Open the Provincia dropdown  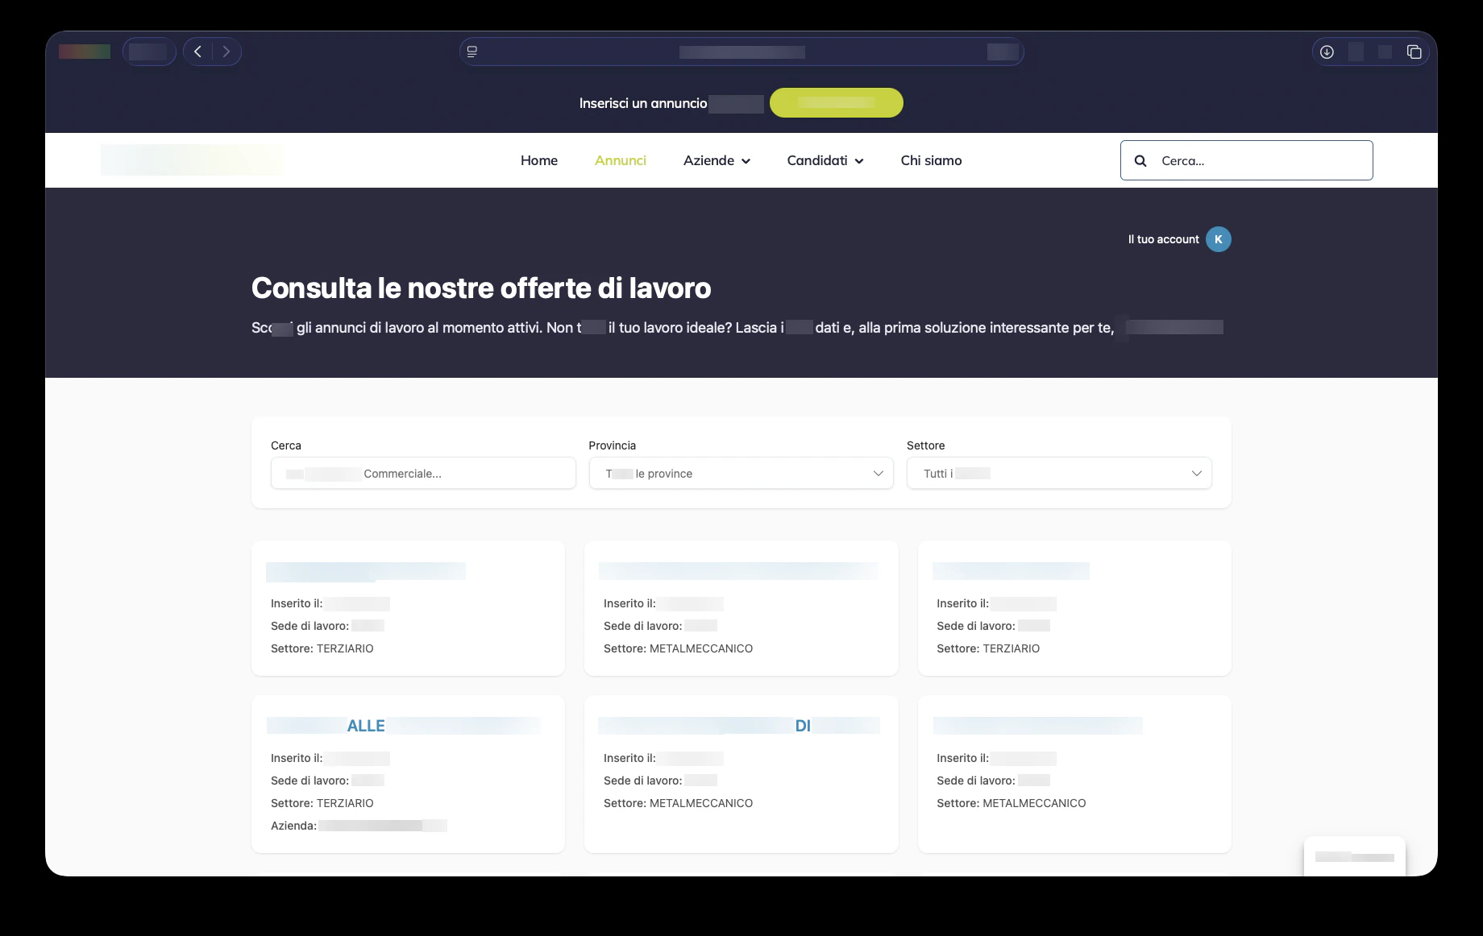pos(741,473)
